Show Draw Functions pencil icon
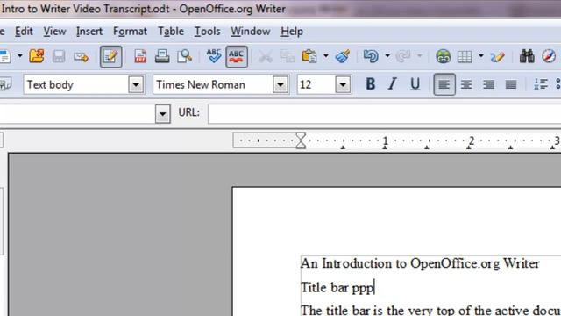 (x=497, y=56)
